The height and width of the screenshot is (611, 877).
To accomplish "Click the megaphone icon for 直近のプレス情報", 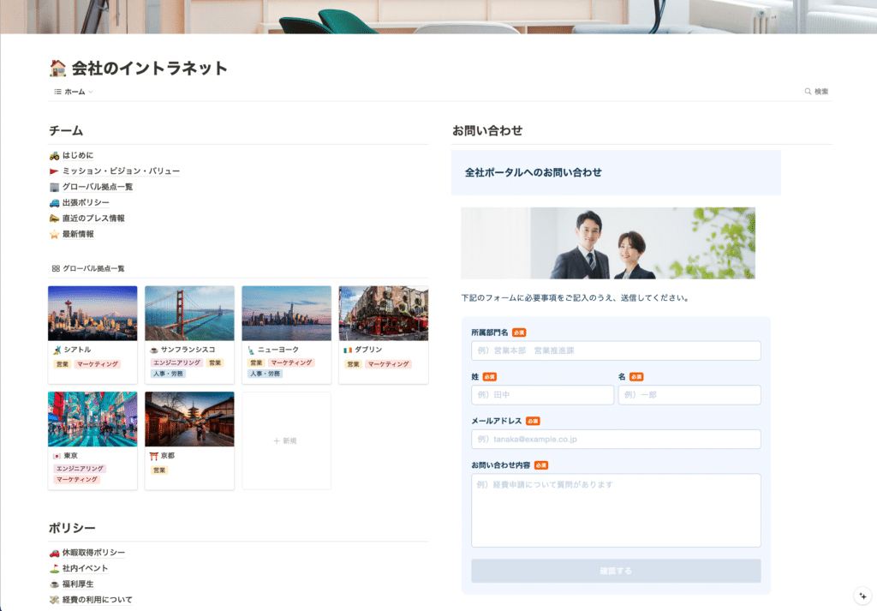I will [x=56, y=217].
